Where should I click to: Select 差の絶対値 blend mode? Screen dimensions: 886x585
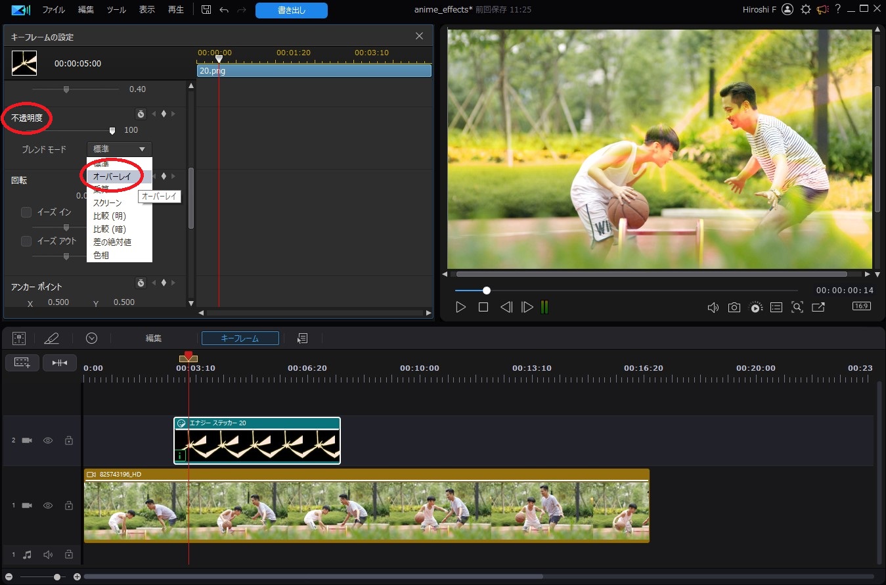(x=120, y=243)
